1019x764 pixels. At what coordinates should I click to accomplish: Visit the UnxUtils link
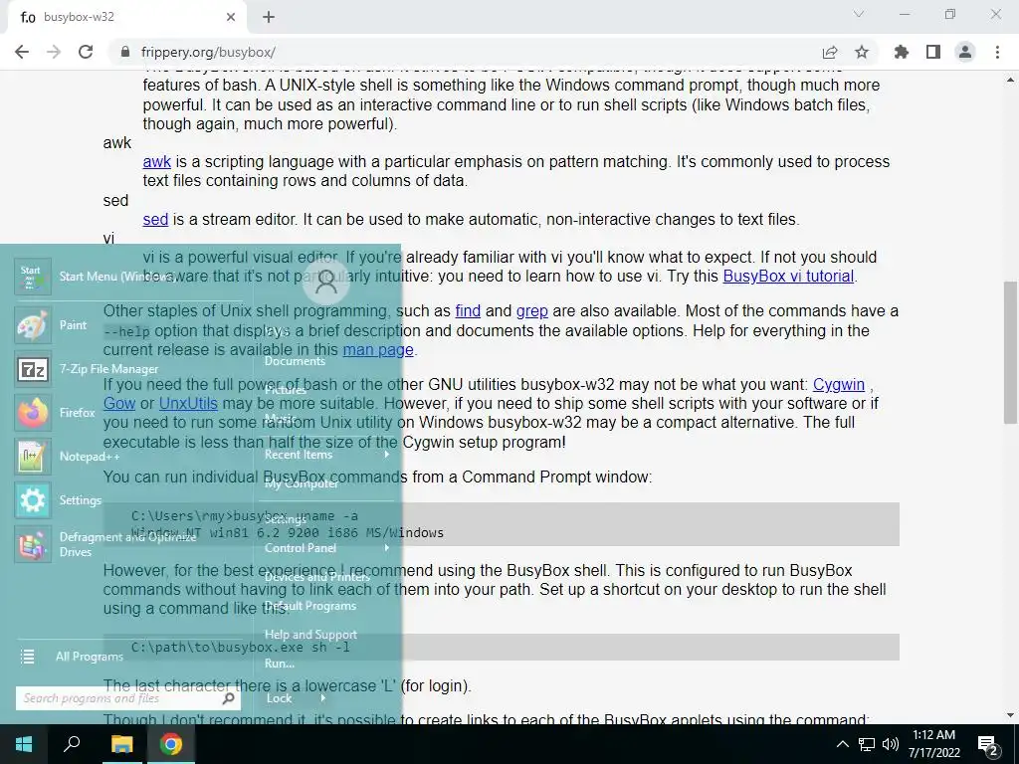188,404
